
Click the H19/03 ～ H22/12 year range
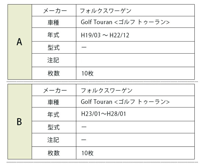[x=105, y=35]
